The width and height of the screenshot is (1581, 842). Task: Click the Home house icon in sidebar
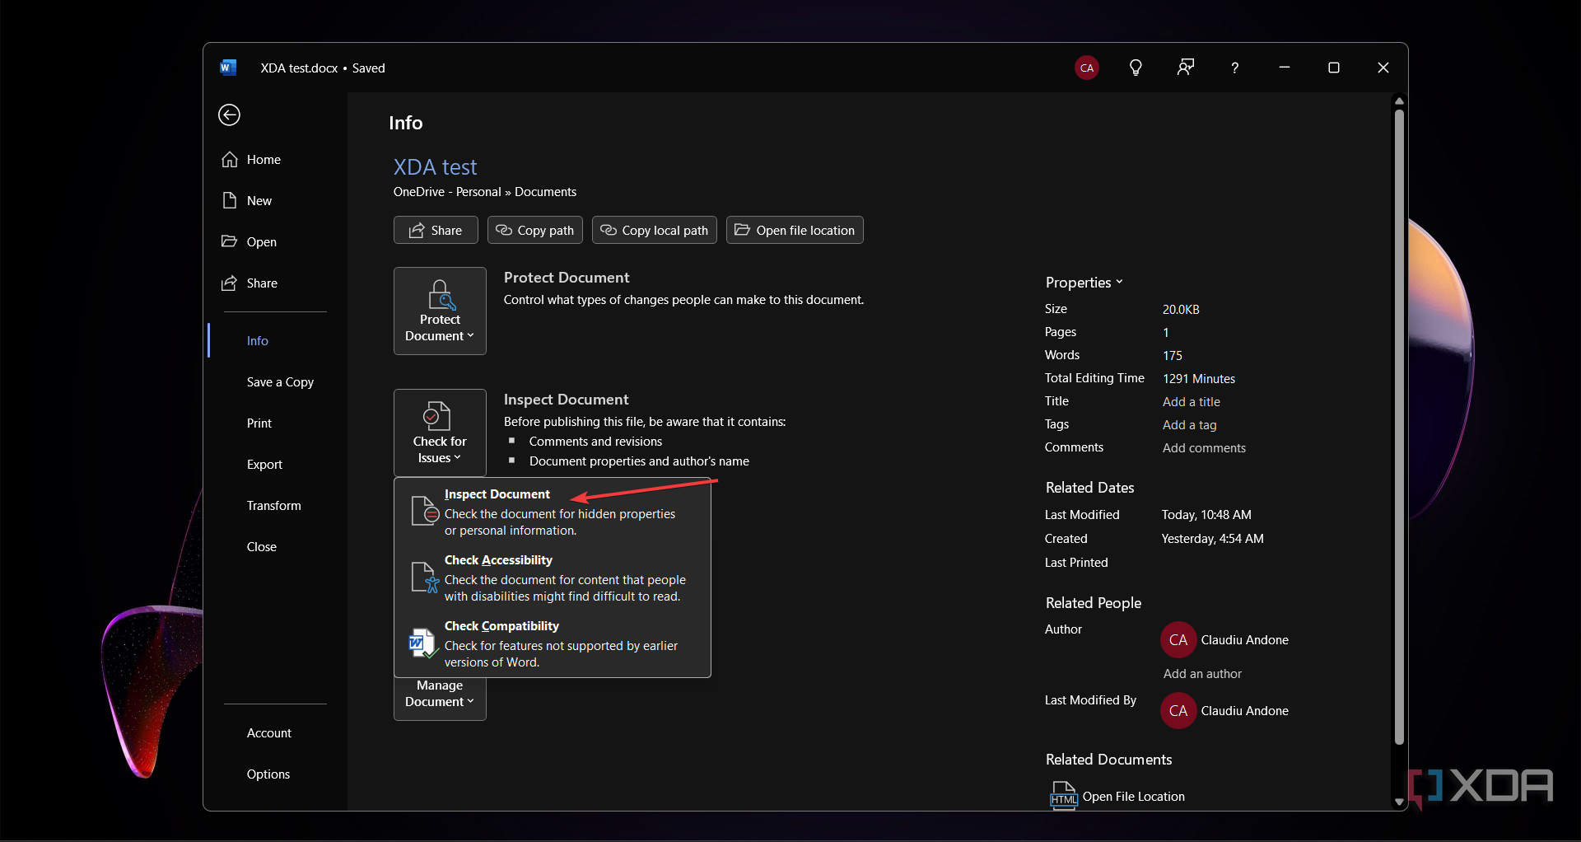tap(230, 159)
